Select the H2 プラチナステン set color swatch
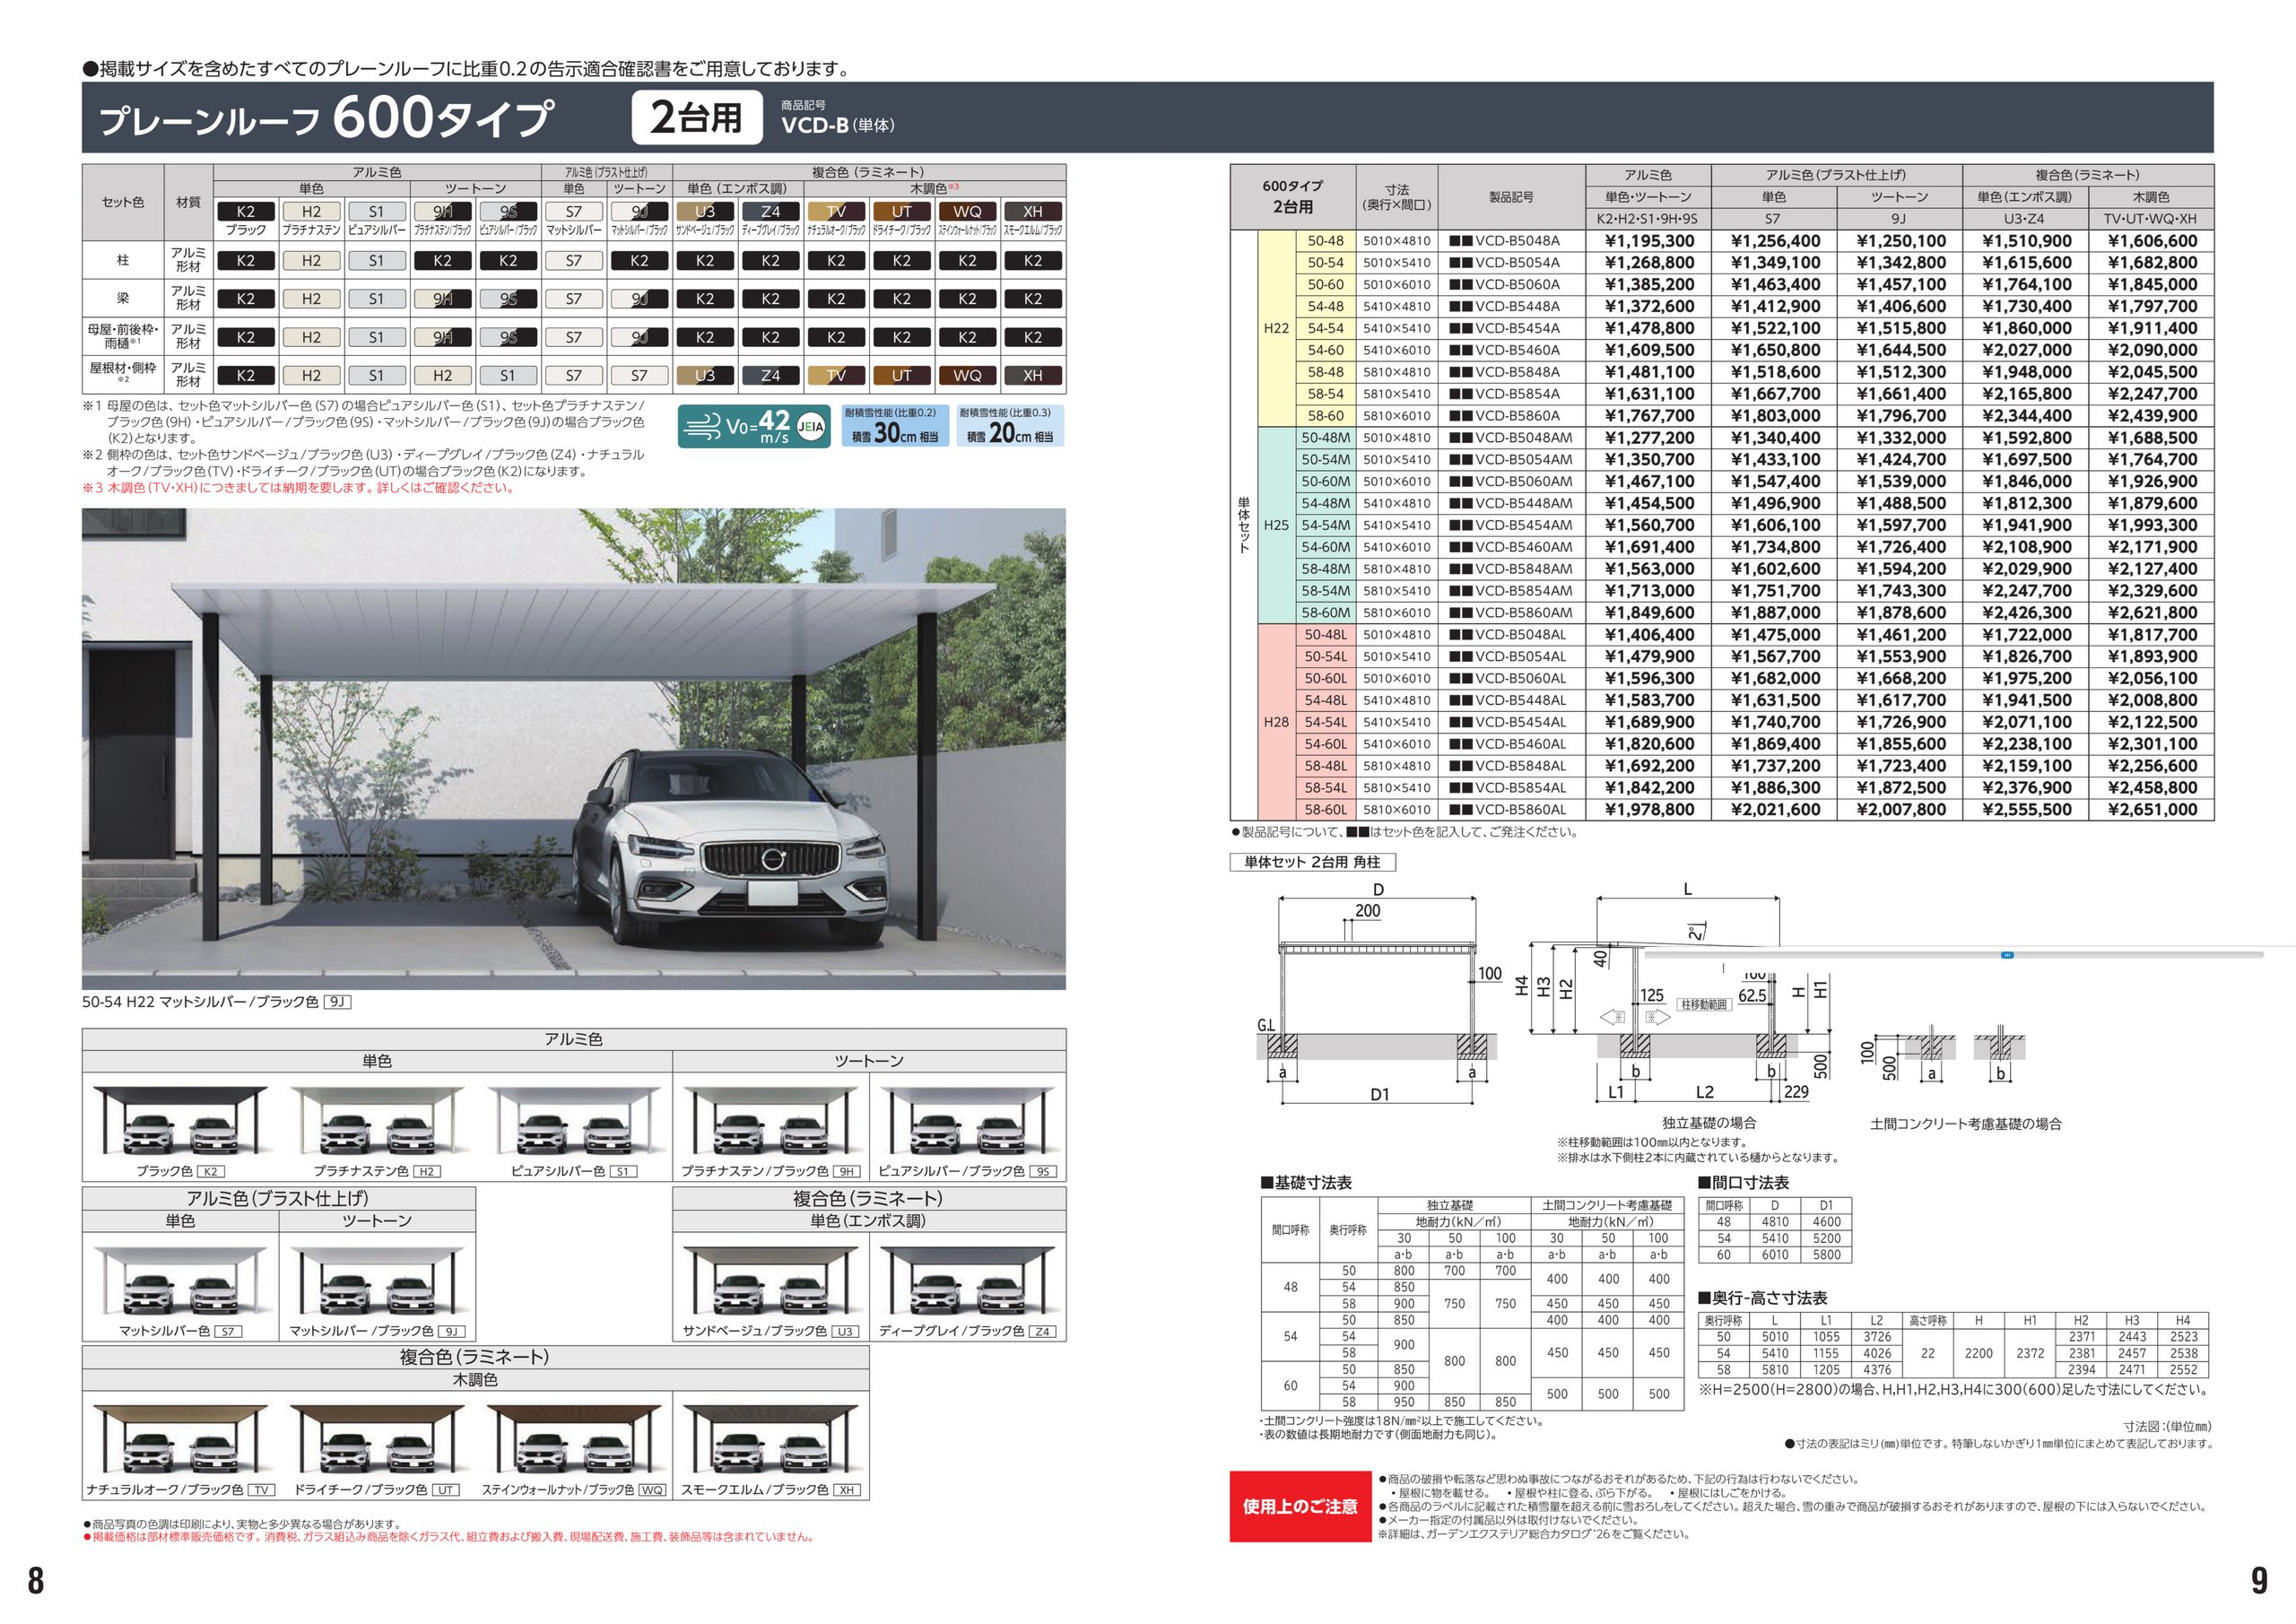 [311, 211]
